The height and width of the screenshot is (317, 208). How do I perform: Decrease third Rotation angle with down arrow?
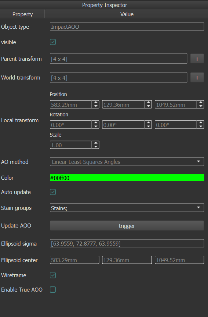[201, 127]
